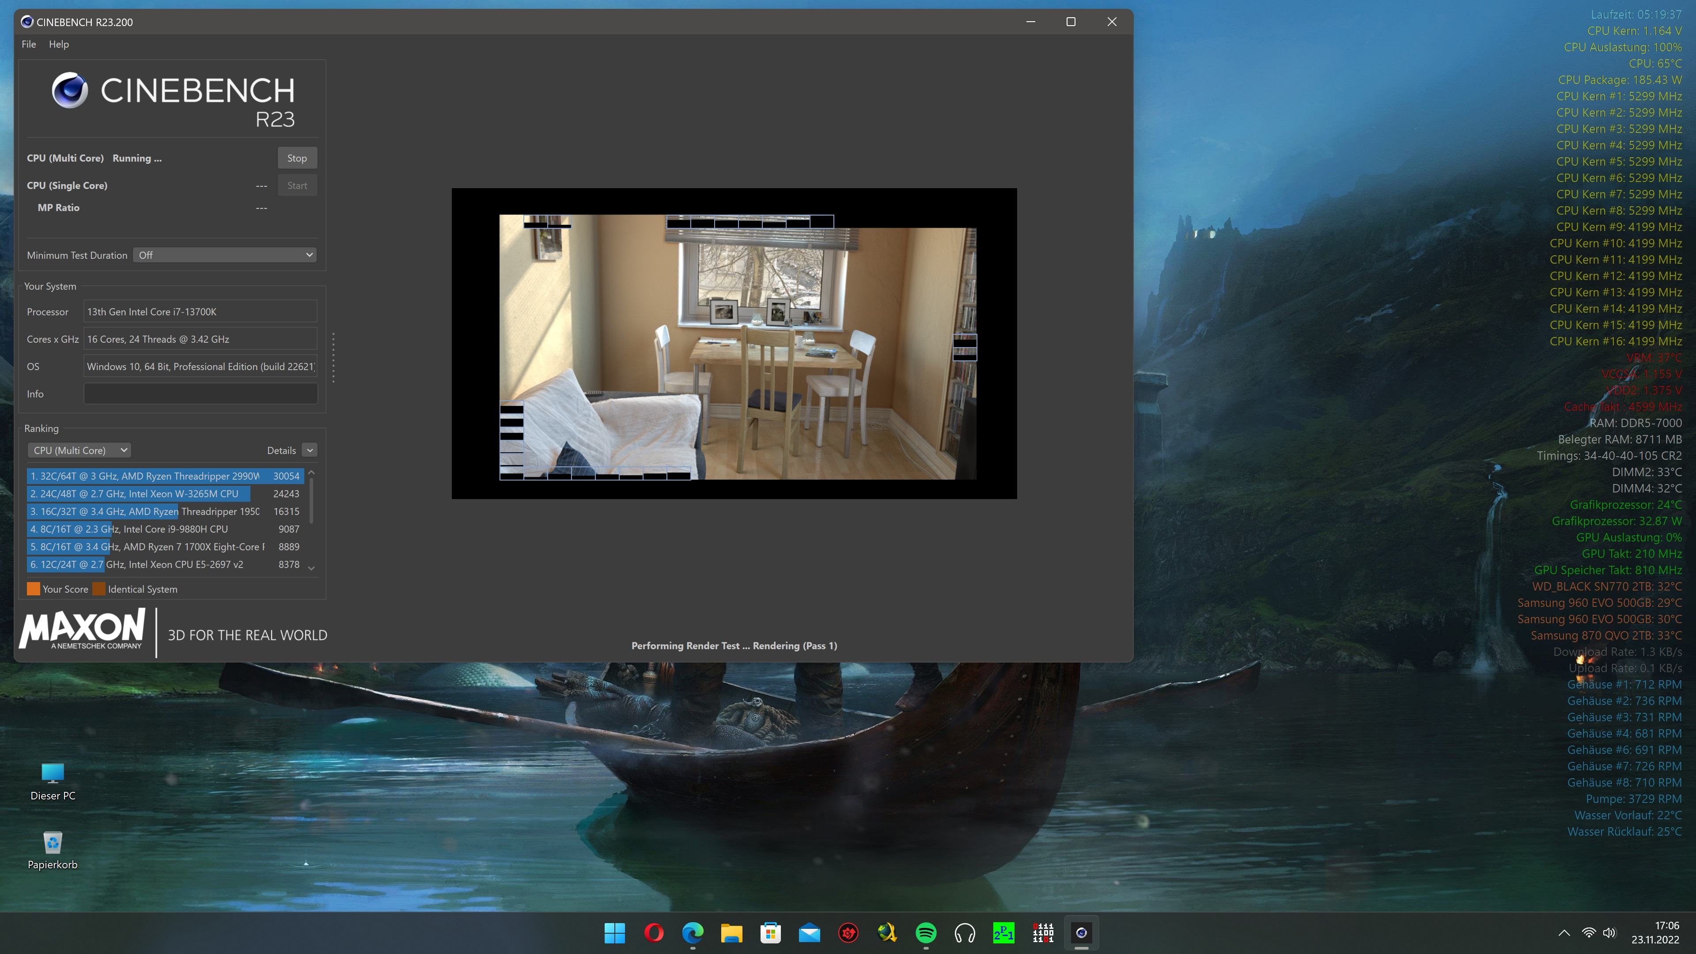1696x954 pixels.
Task: Minimize the Cinebench window
Action: 1030,22
